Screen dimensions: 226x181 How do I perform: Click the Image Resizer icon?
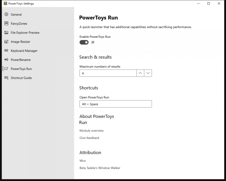[6, 42]
